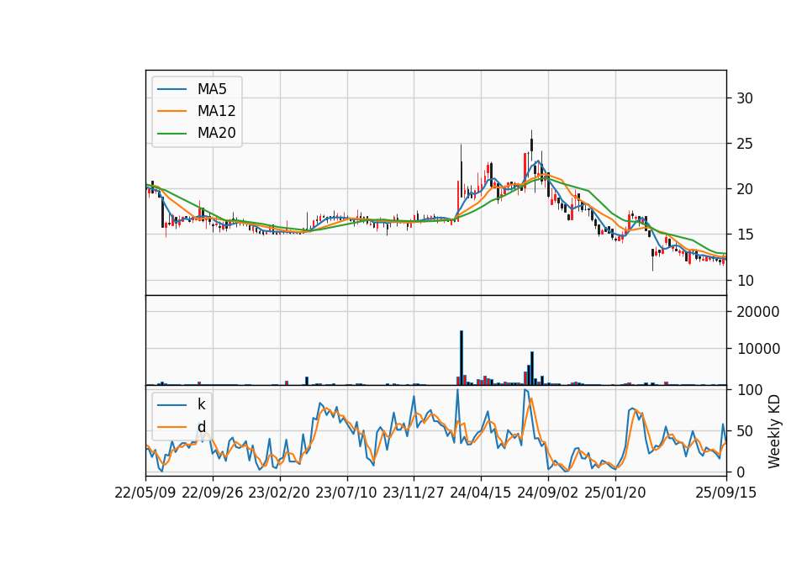Click the KD axis label 100
807x580 pixels.
(749, 390)
